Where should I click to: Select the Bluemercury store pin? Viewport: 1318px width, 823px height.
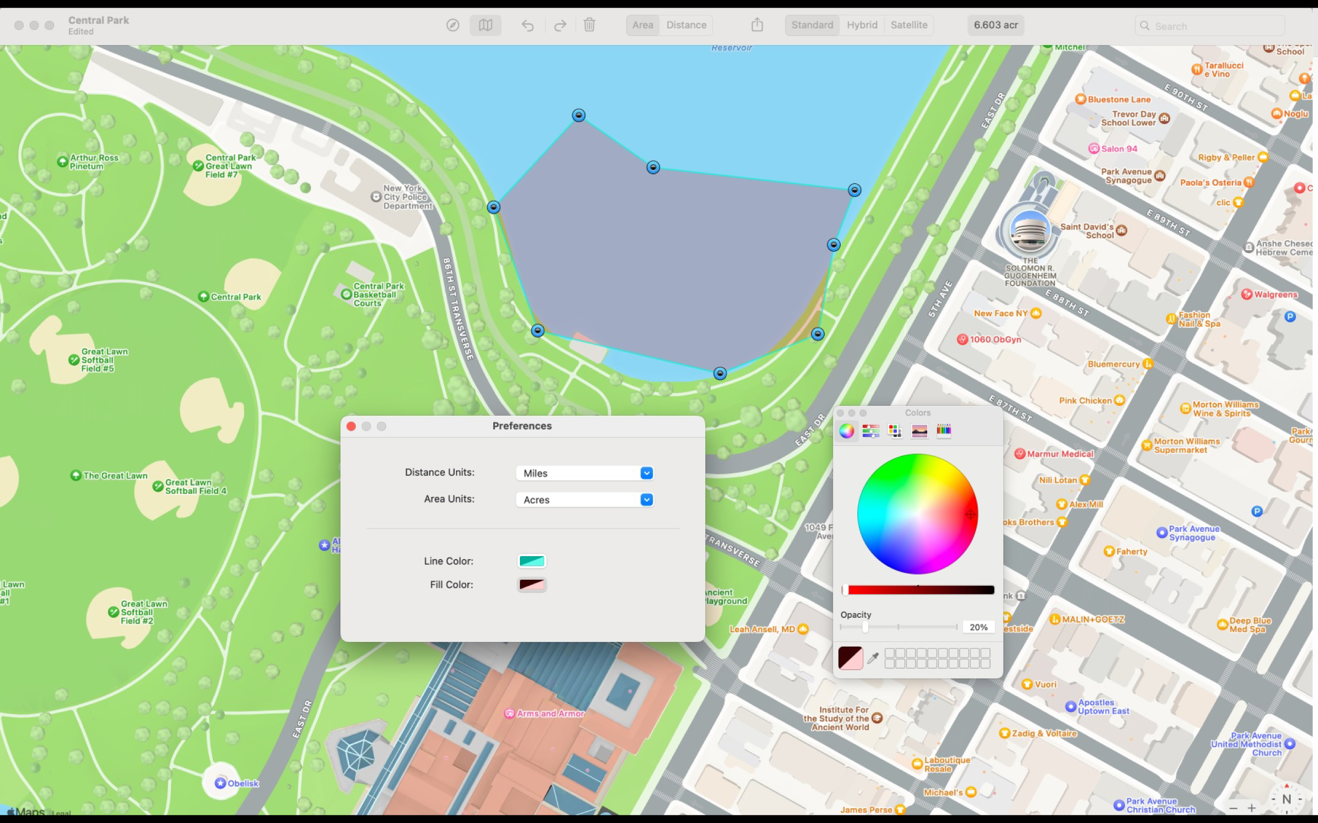pyautogui.click(x=1148, y=364)
